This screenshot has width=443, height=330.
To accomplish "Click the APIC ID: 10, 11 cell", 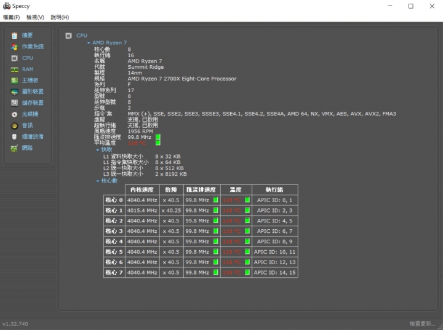I will click(x=274, y=252).
